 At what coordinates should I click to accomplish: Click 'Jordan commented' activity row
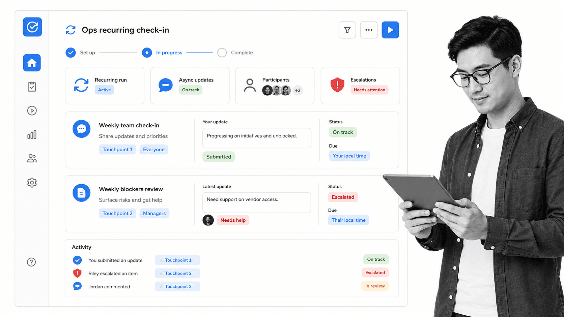pyautogui.click(x=109, y=287)
